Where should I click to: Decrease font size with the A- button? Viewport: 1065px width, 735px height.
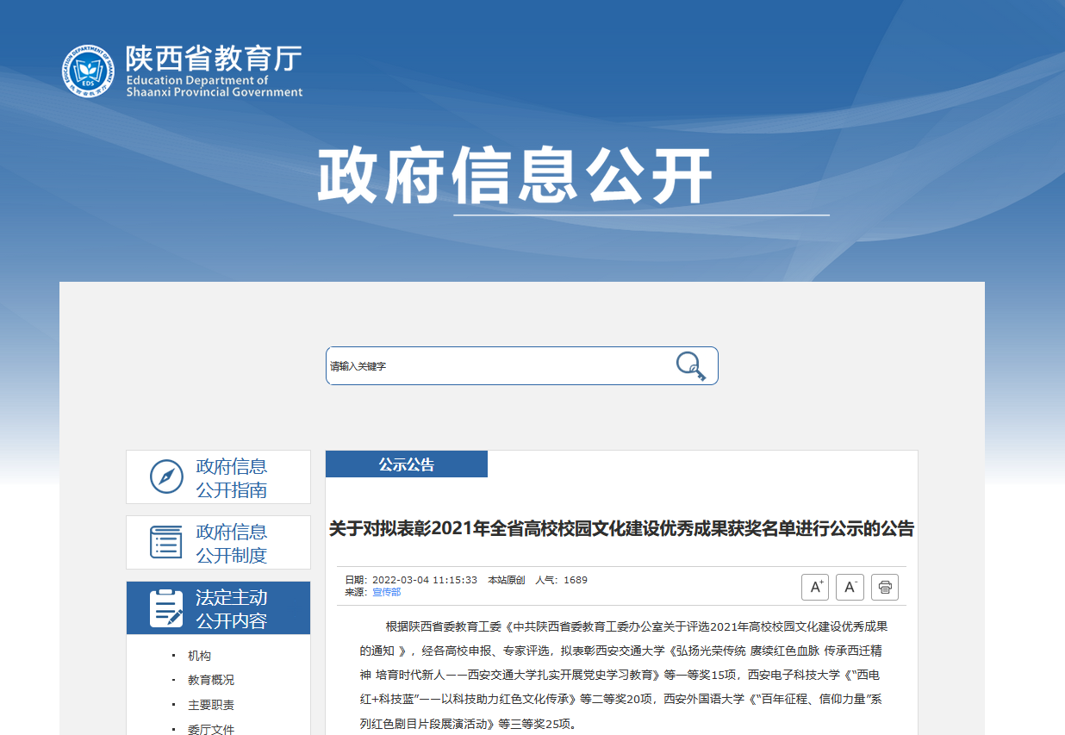pyautogui.click(x=850, y=587)
